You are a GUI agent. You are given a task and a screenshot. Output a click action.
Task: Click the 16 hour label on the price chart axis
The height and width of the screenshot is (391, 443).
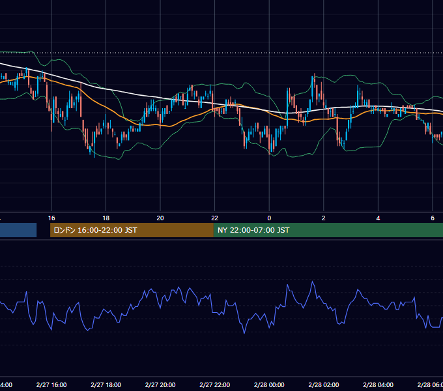click(x=51, y=218)
